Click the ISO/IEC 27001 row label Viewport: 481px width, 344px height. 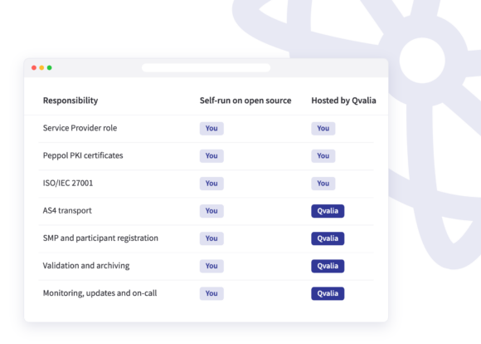[x=68, y=183]
